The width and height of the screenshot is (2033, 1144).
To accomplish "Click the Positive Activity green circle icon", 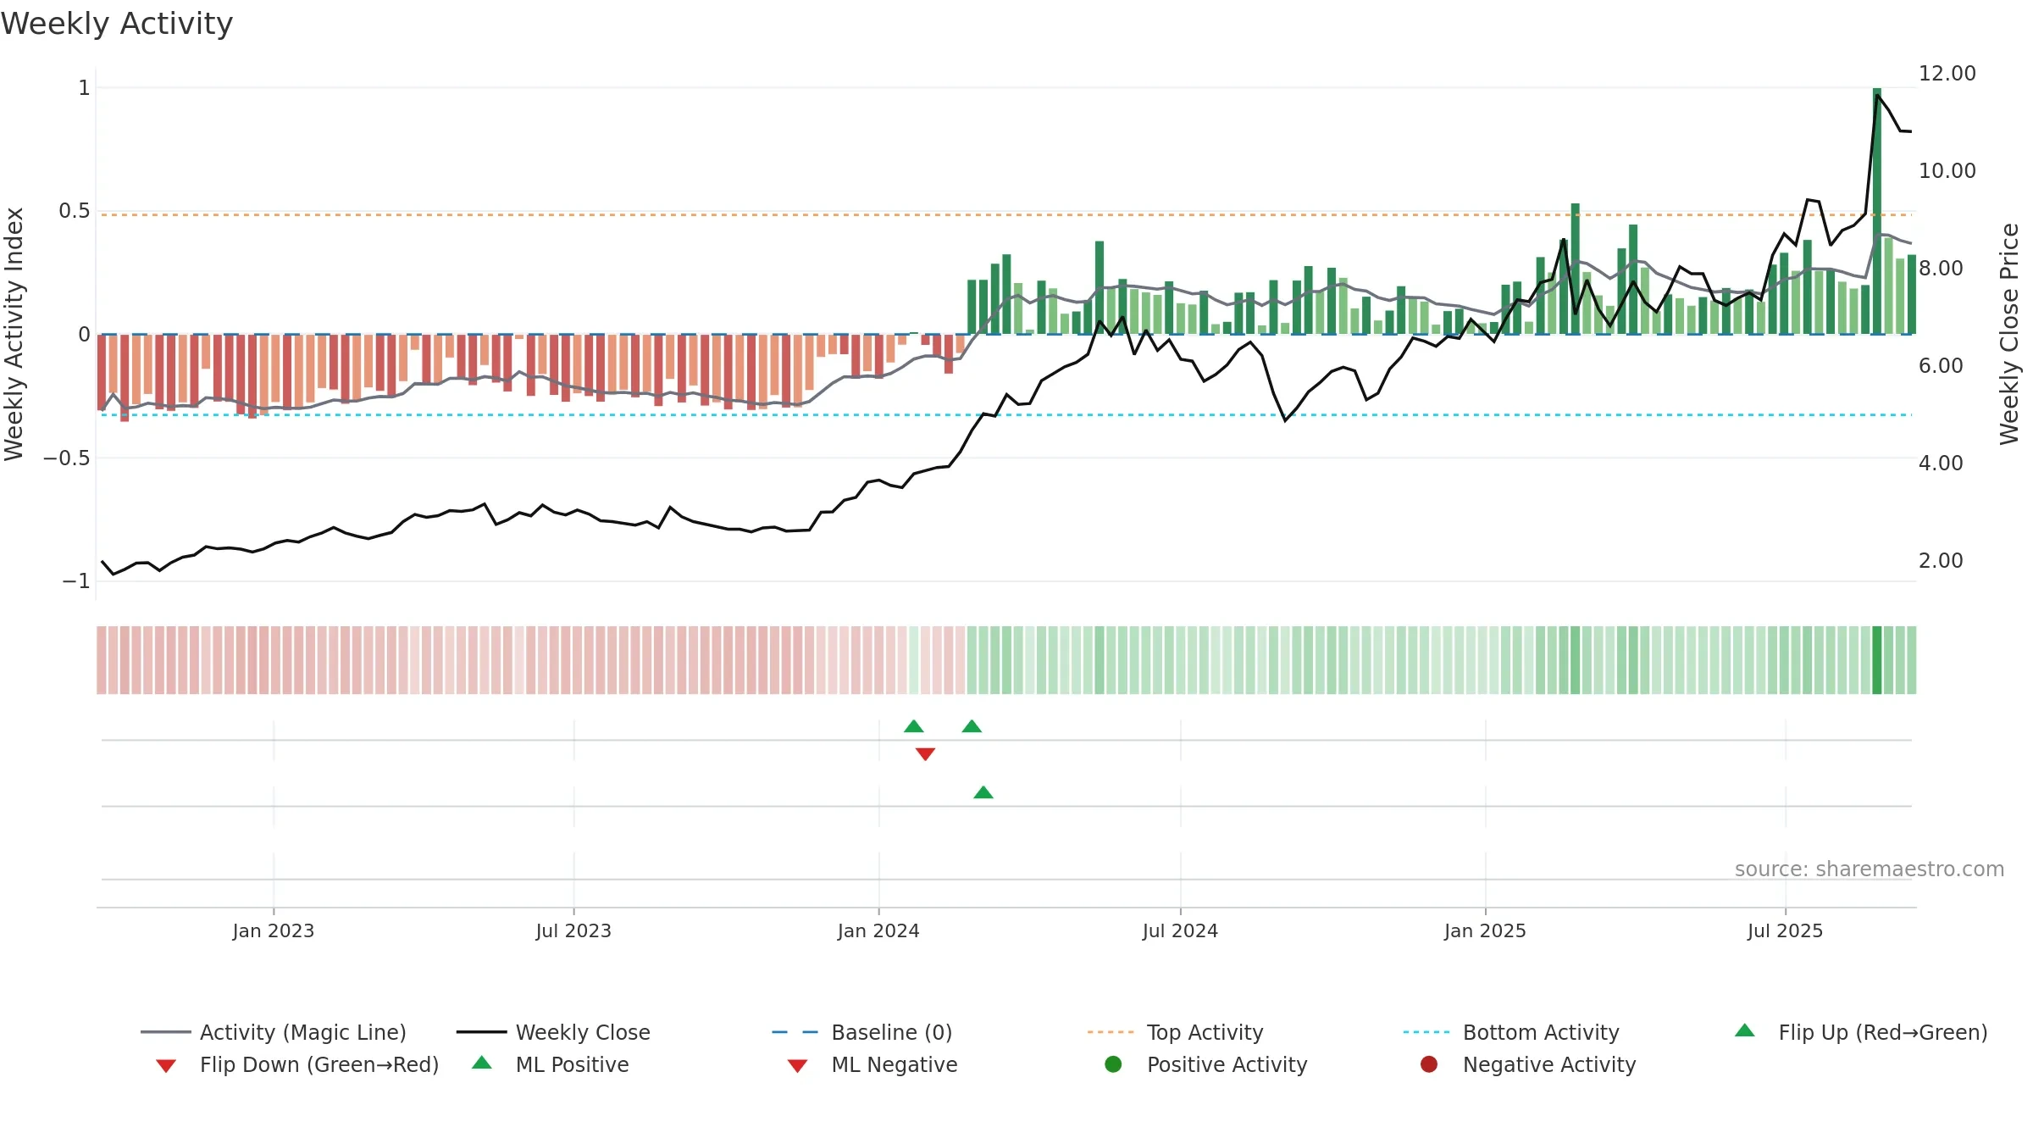I will 1113,1064.
